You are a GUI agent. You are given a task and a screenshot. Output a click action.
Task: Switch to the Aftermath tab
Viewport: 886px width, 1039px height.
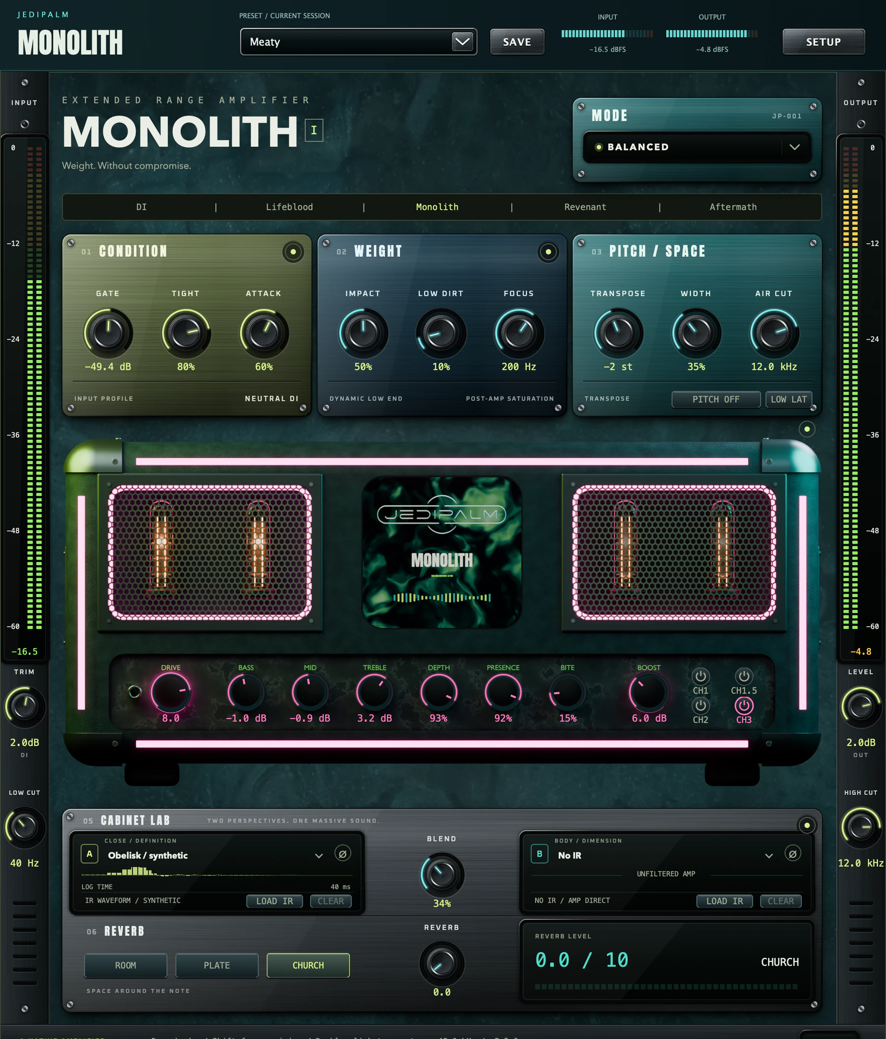tap(732, 207)
